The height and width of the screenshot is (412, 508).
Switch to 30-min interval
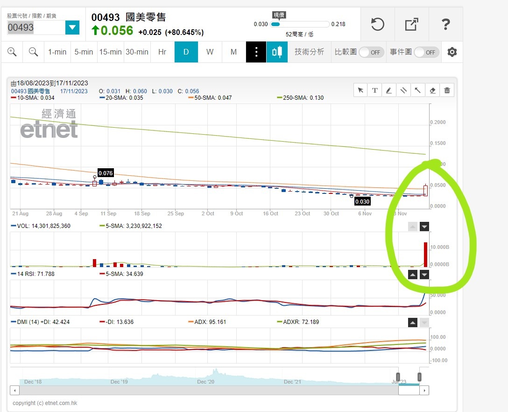point(137,52)
